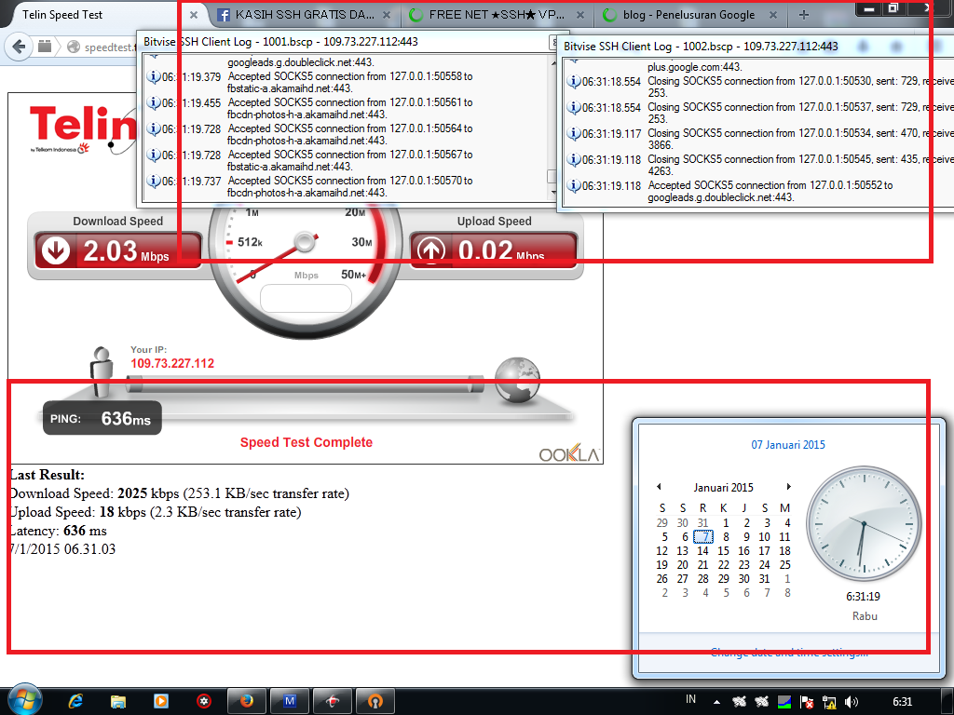
Task: Click the browser back arrow button
Action: coord(19,47)
